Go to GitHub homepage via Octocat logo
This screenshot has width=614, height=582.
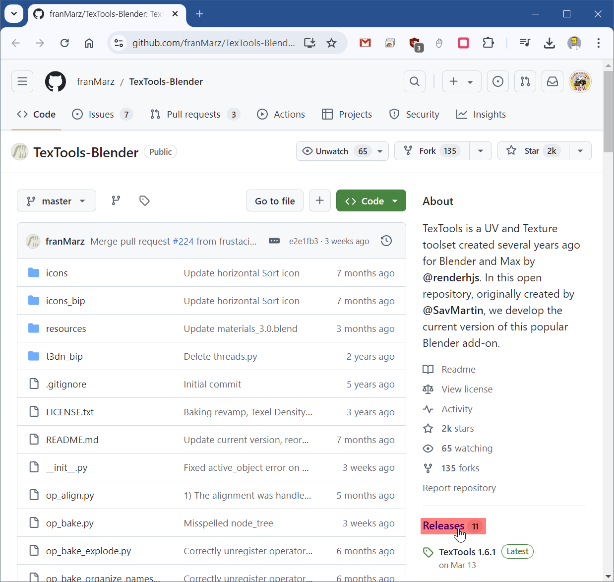pos(56,81)
